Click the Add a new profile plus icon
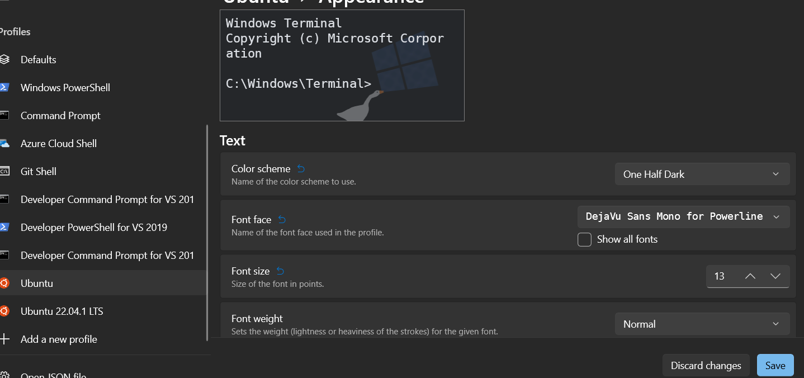 [x=5, y=339]
